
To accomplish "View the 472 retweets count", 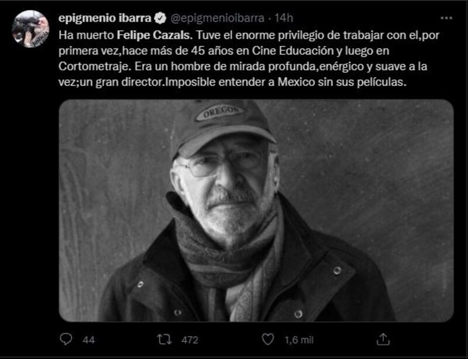I will coord(190,340).
